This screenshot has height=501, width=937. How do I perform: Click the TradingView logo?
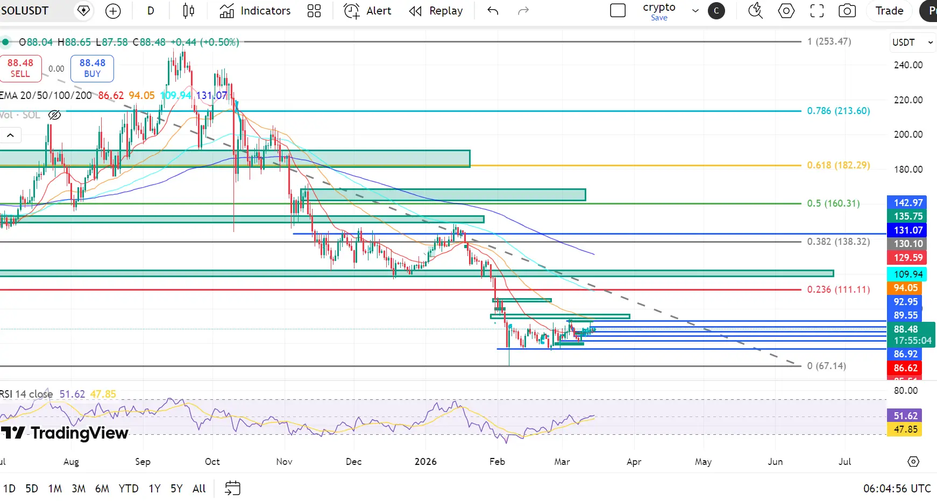click(x=65, y=433)
